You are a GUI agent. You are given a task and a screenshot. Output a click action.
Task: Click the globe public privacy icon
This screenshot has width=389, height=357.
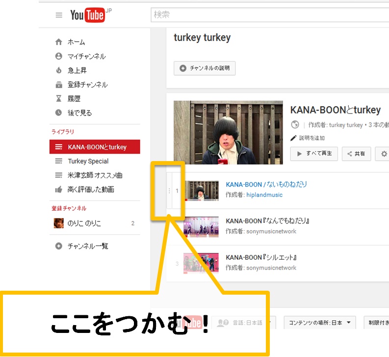click(295, 124)
